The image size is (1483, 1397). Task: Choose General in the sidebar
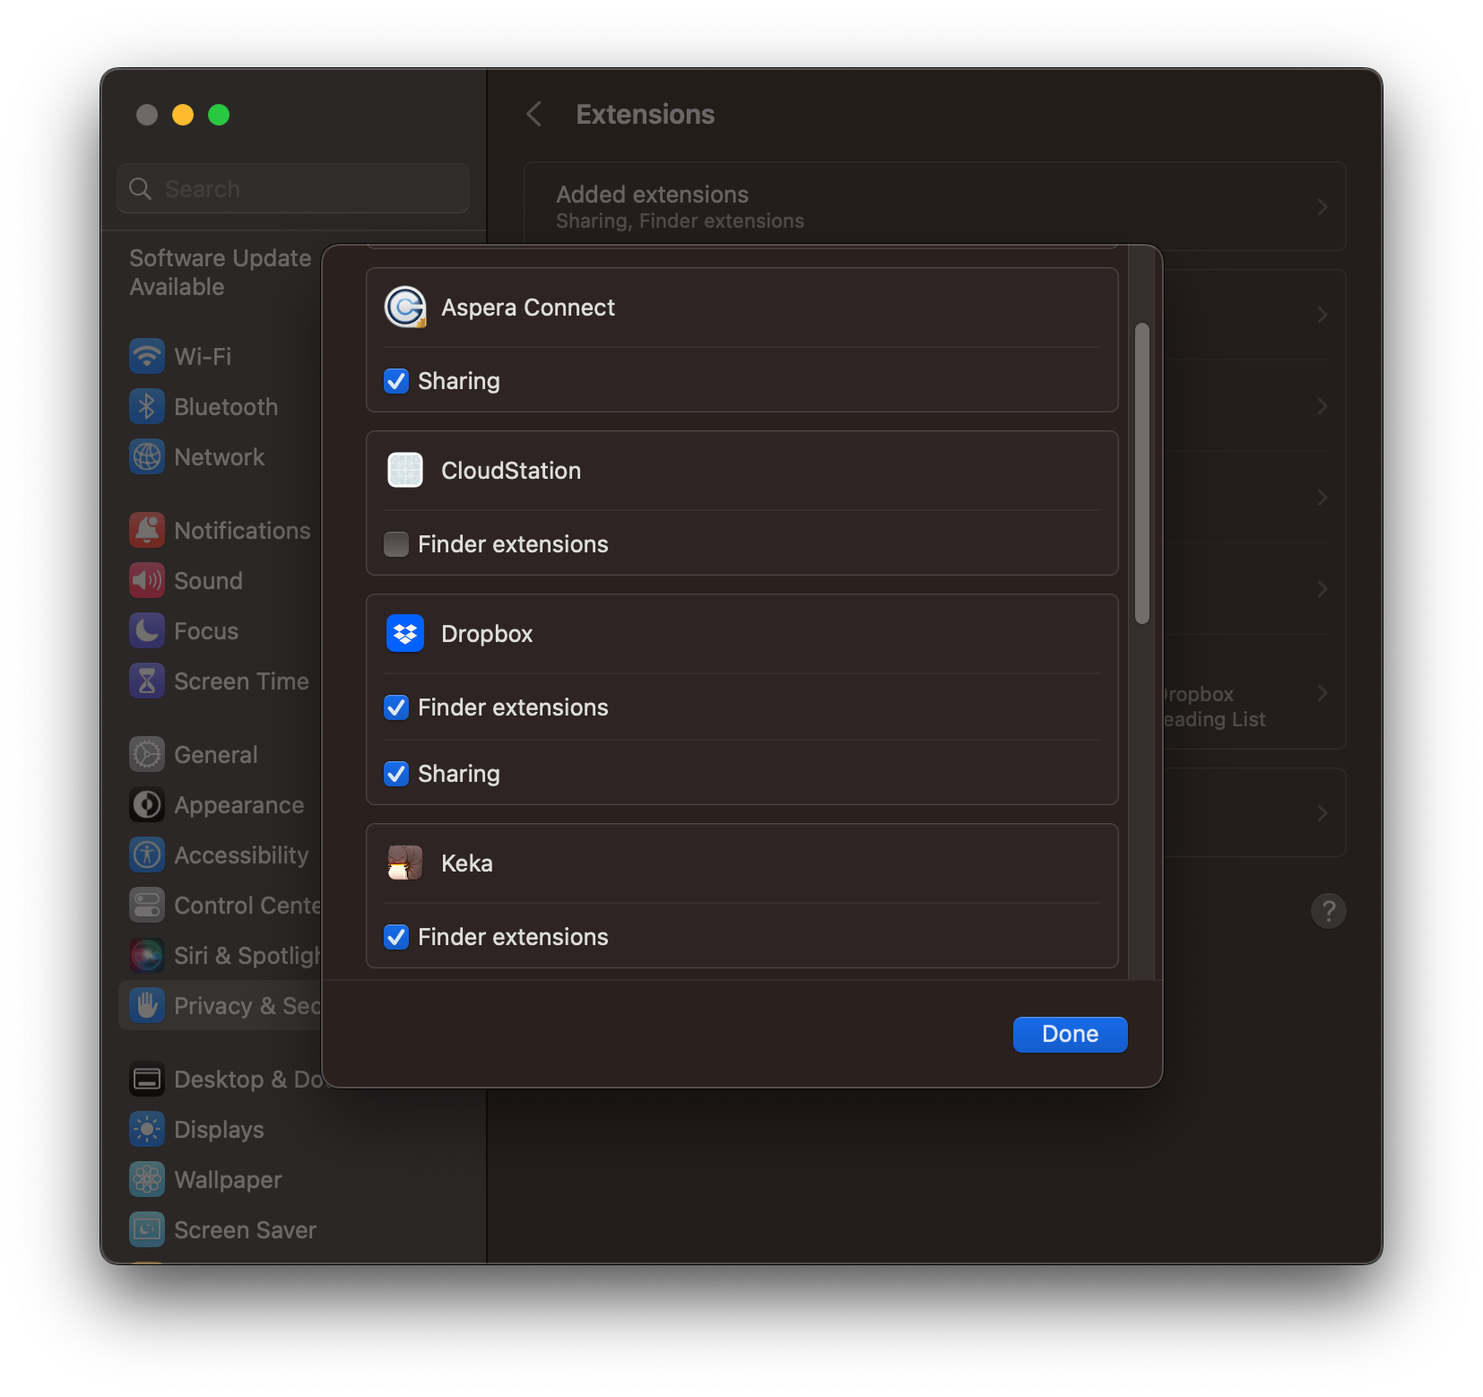pyautogui.click(x=216, y=754)
